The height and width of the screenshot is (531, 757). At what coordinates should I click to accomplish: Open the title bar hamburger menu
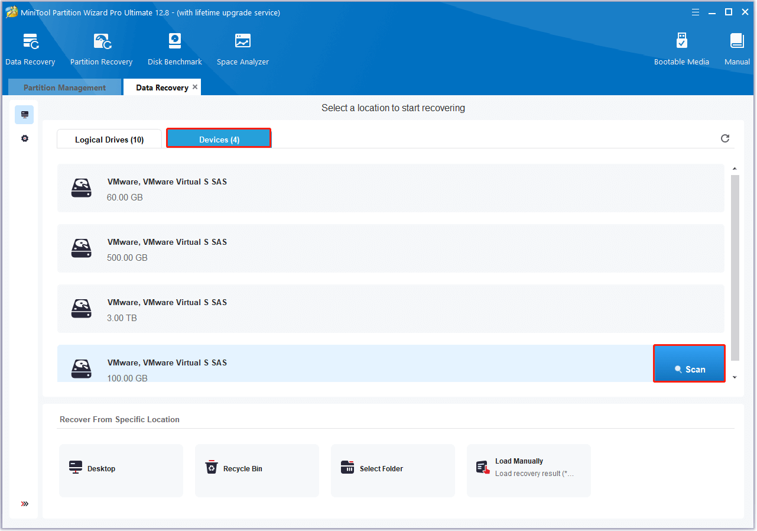click(x=694, y=12)
